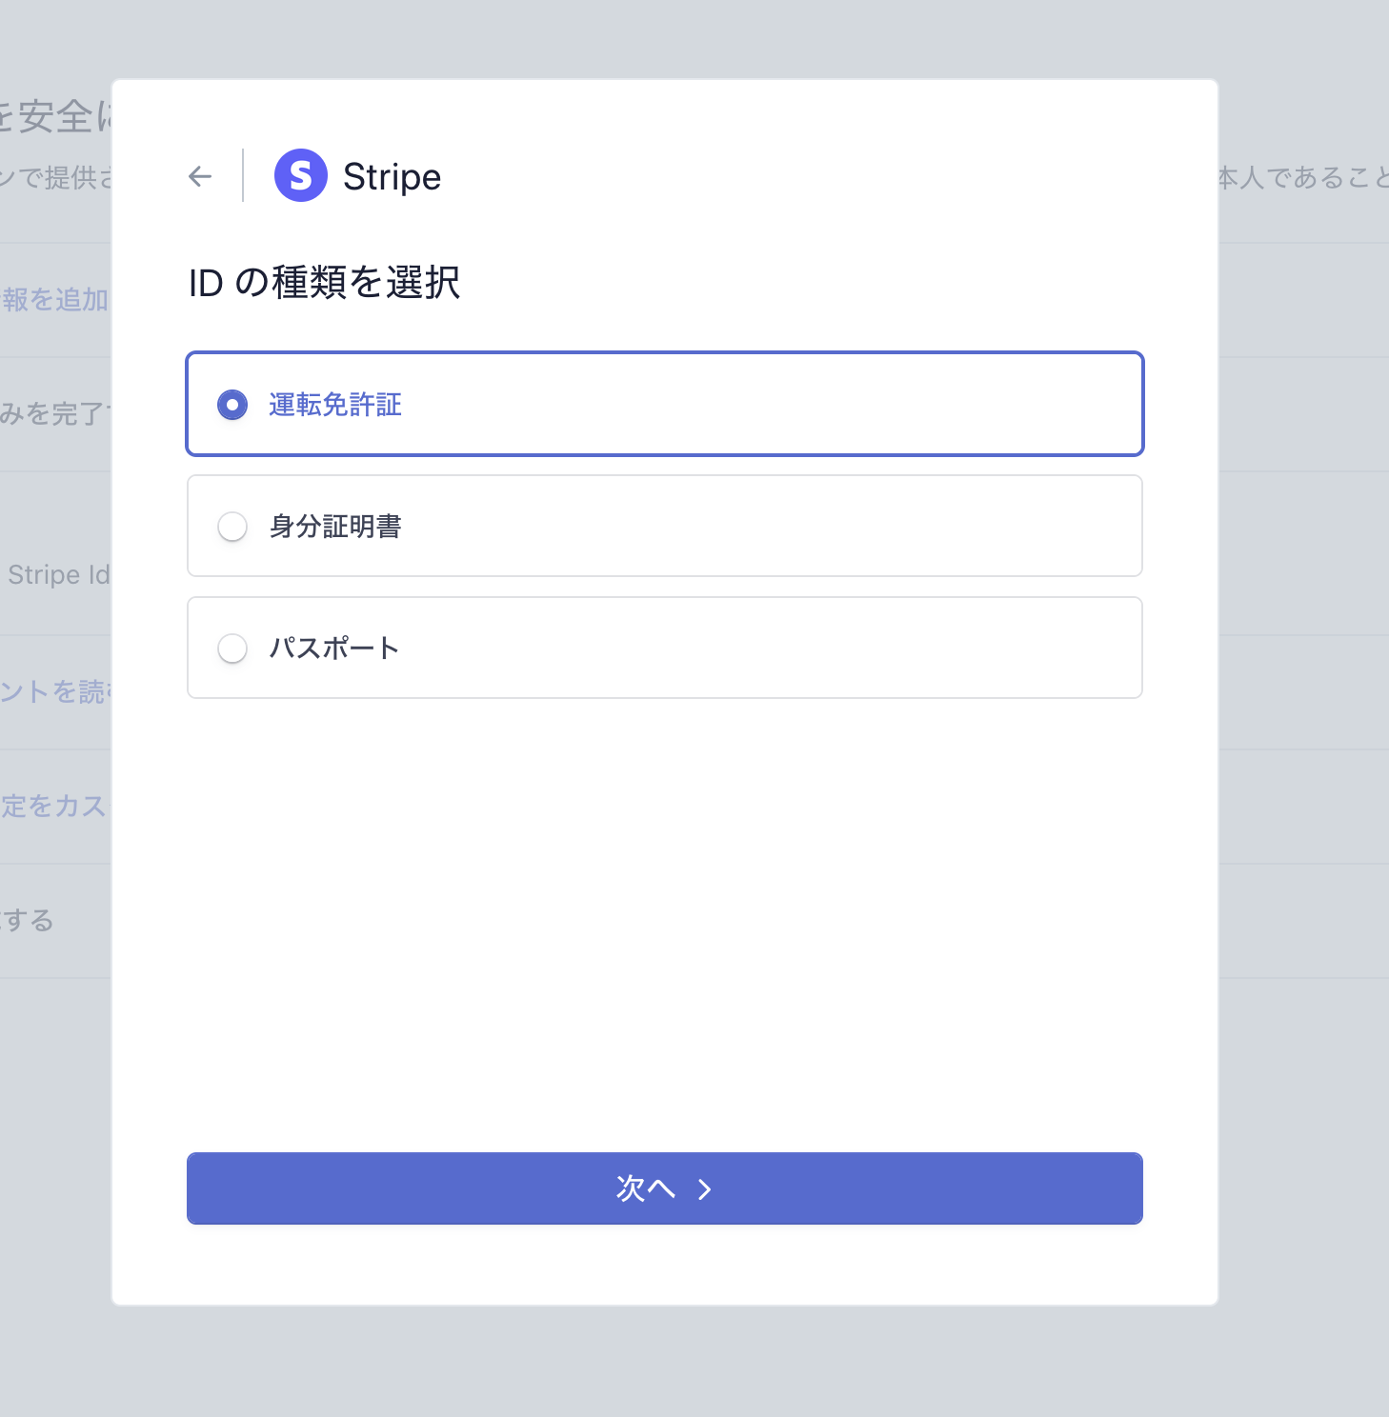Viewport: 1389px width, 1417px height.
Task: Select the パスポート radio button
Action: click(x=232, y=649)
